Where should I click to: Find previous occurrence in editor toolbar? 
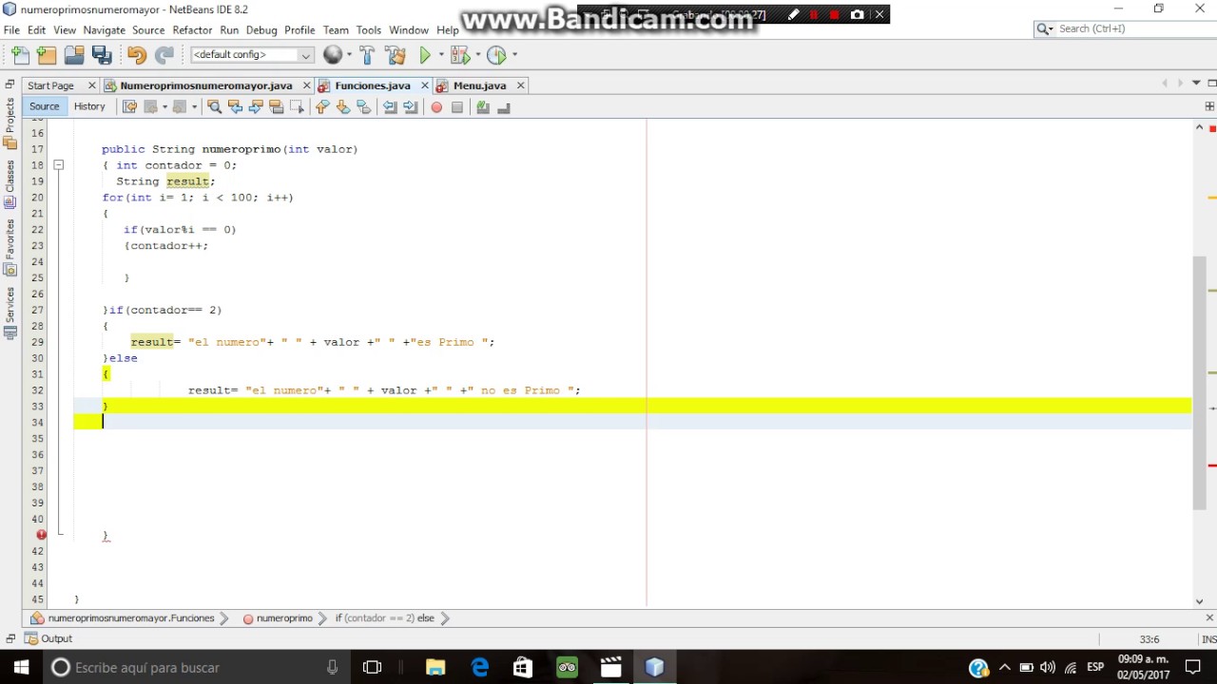click(235, 107)
